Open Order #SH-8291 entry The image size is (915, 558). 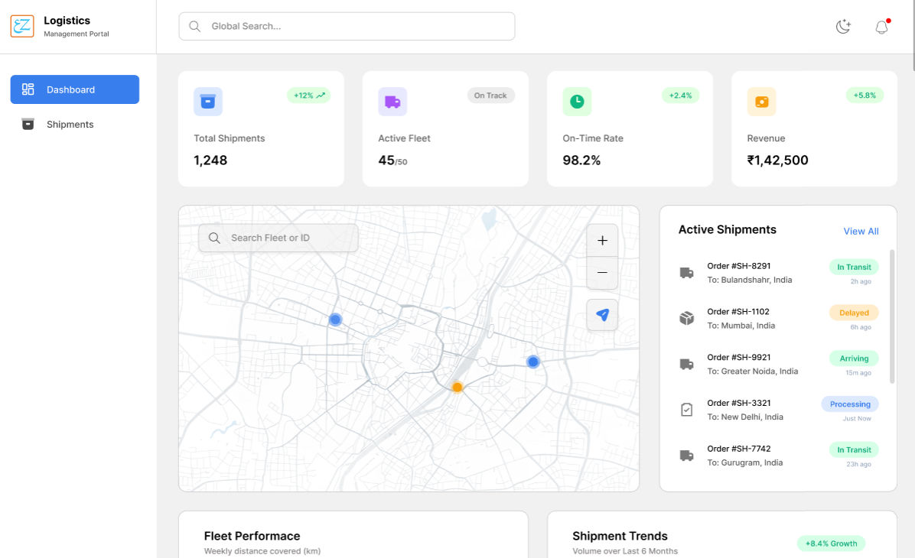click(779, 273)
